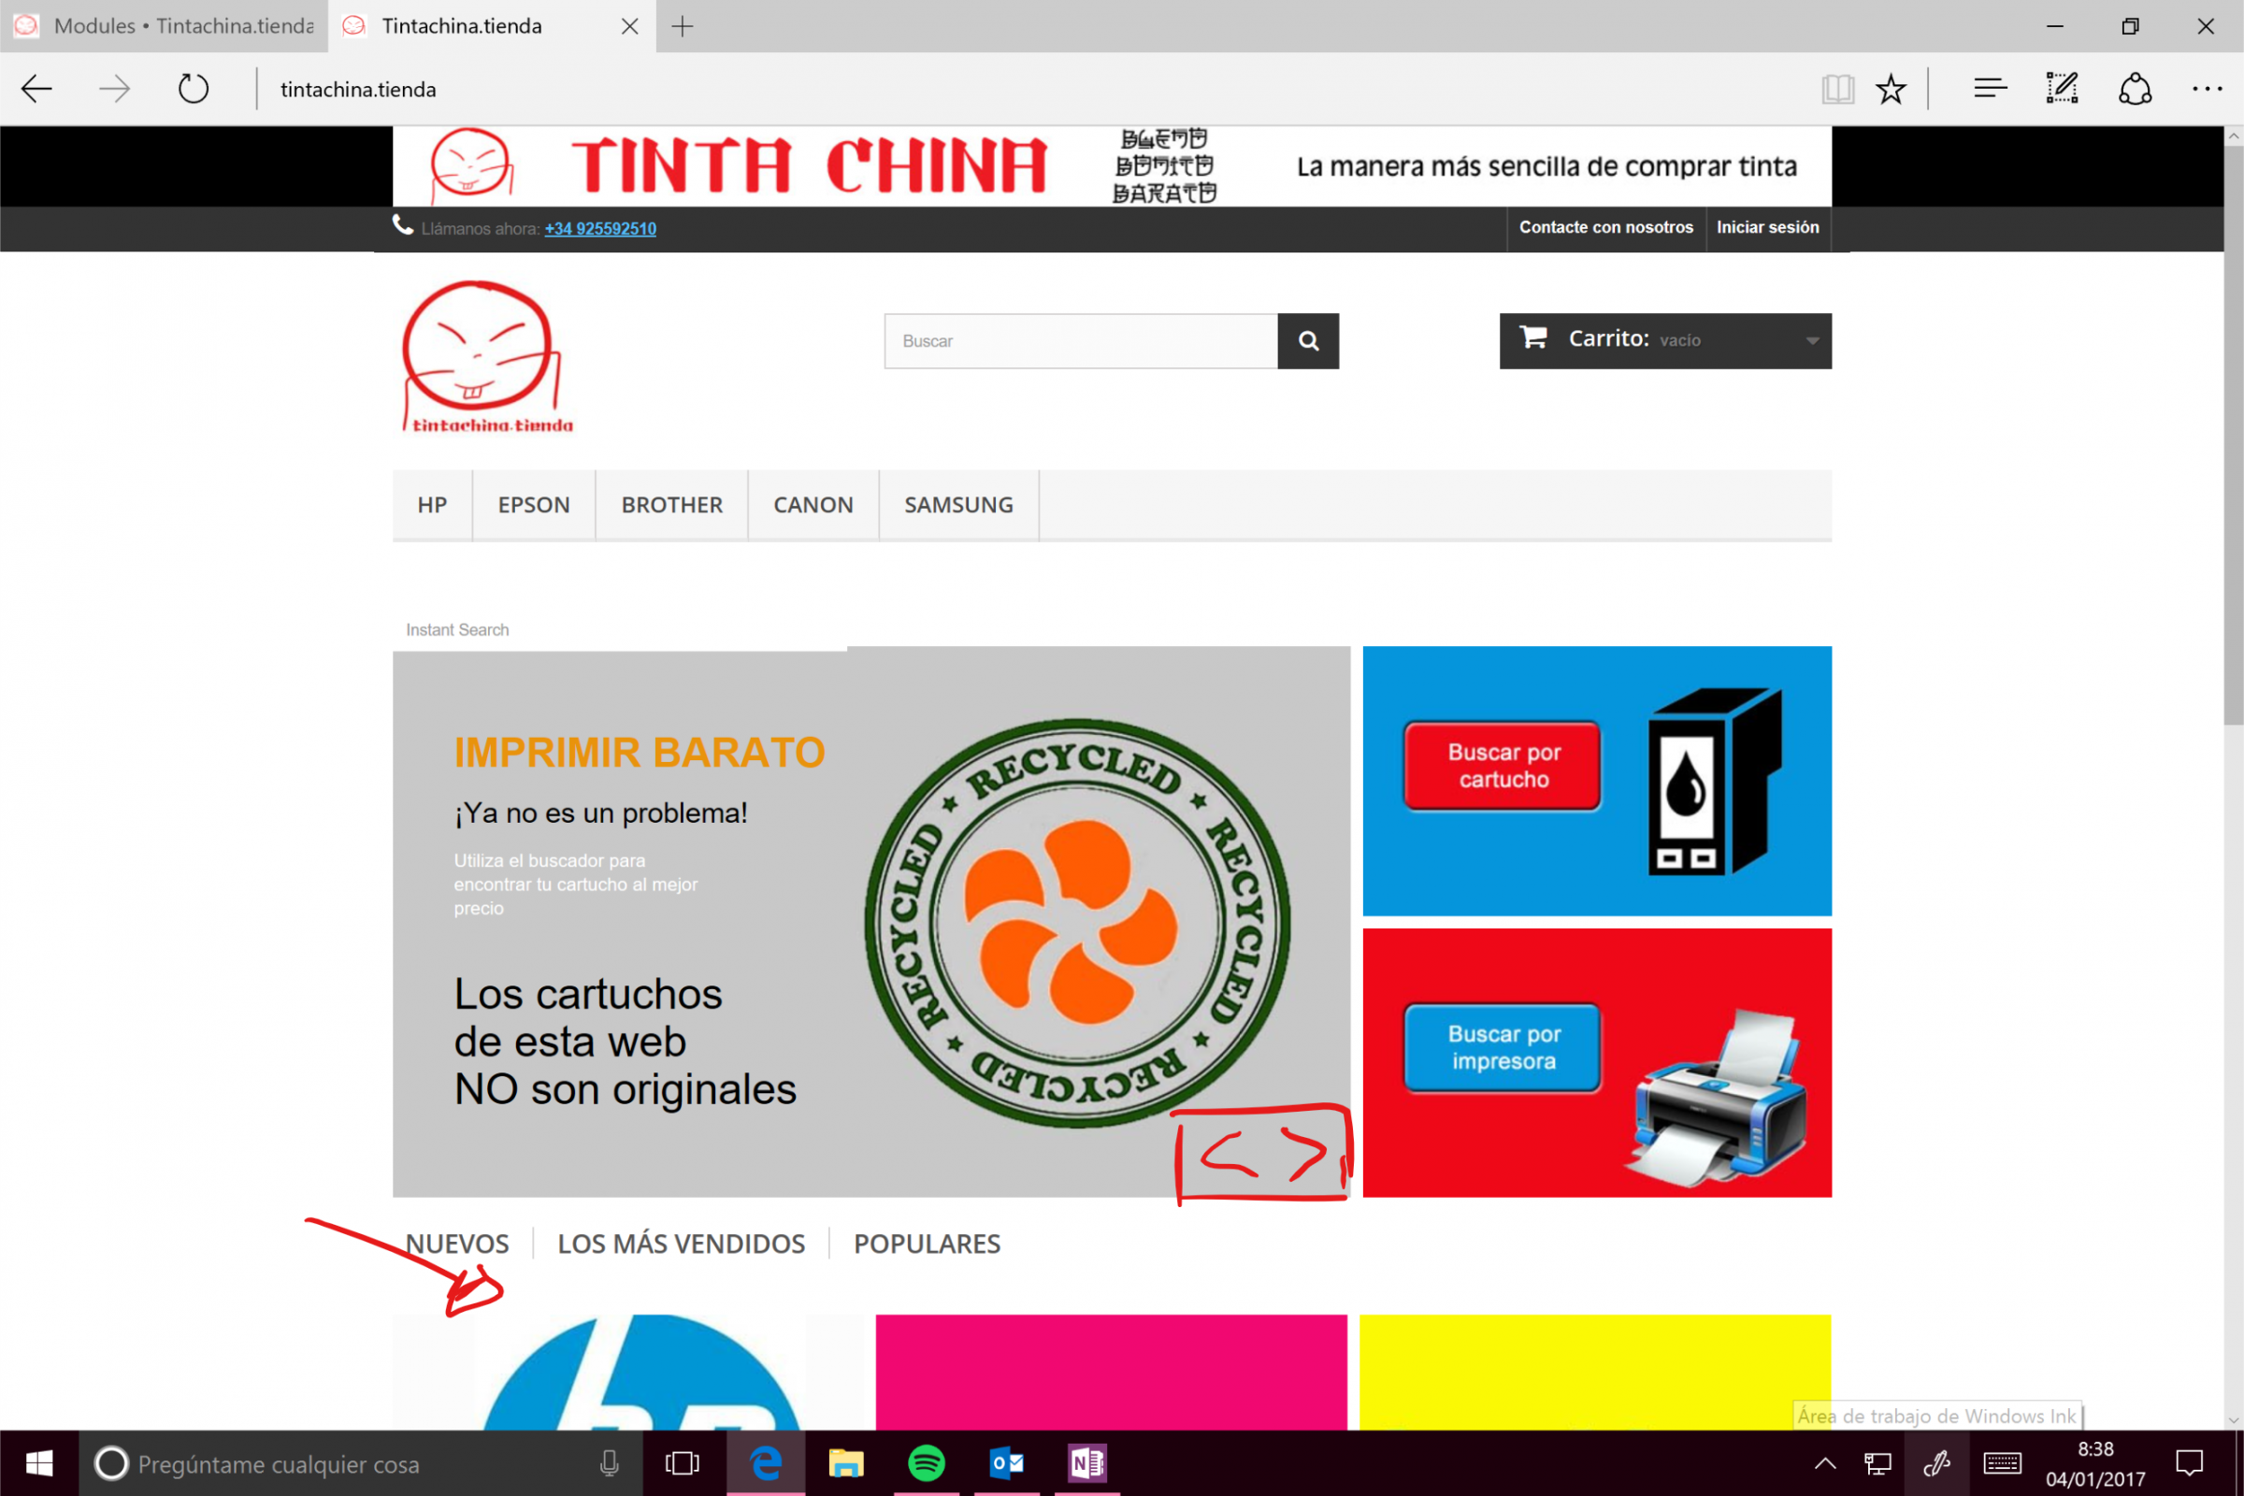Image resolution: width=2244 pixels, height=1496 pixels.
Task: Refresh the current page
Action: pos(193,90)
